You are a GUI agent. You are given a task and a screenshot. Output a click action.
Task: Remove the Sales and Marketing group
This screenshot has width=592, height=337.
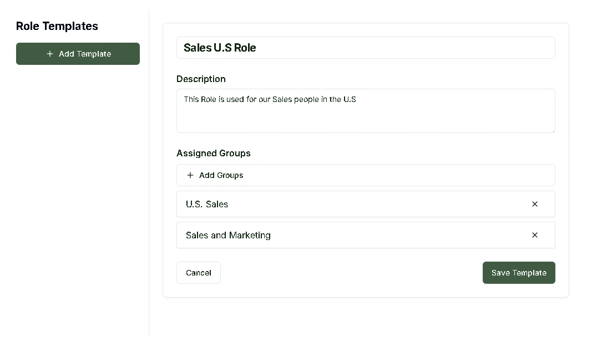point(535,235)
